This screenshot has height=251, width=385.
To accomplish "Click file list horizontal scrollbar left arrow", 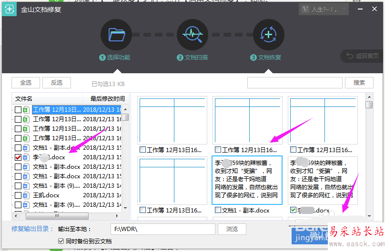I will coord(16,216).
